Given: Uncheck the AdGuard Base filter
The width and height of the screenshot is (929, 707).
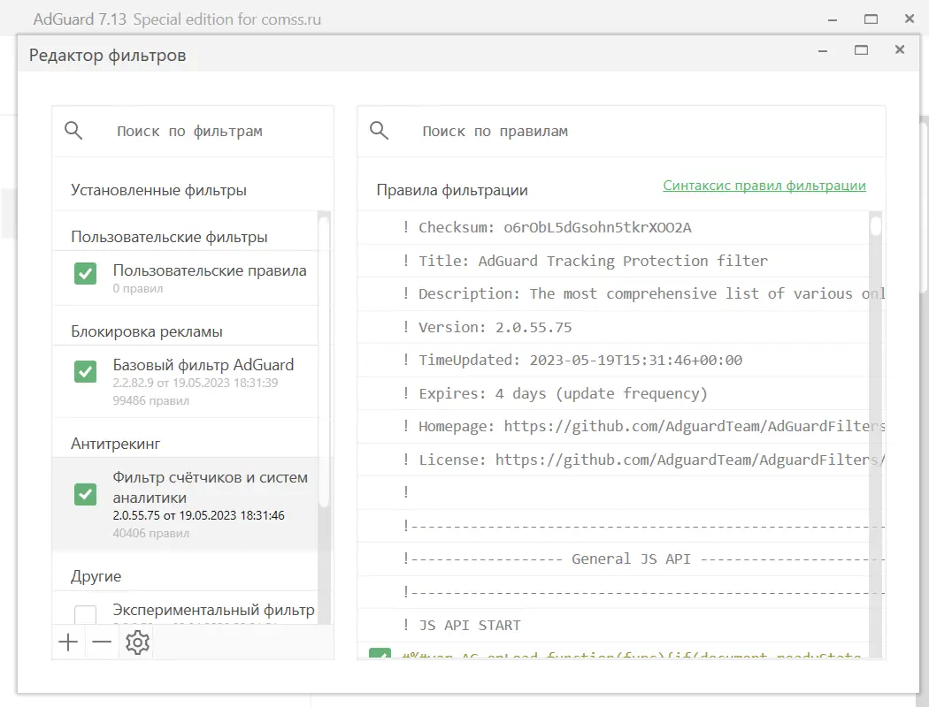Looking at the screenshot, I should 86,371.
